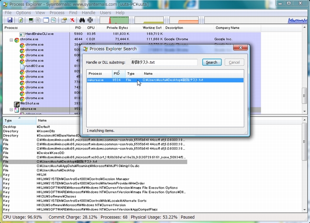Sort by Description column header
Viewport: 310px width, 223px height.
(x=189, y=28)
